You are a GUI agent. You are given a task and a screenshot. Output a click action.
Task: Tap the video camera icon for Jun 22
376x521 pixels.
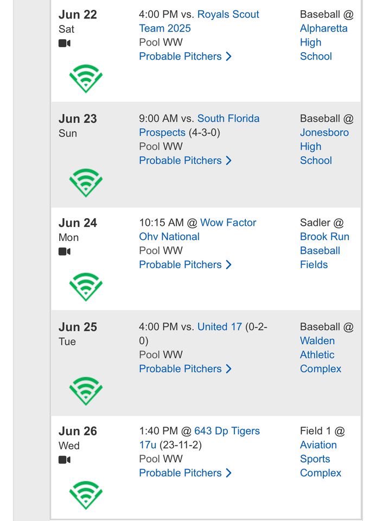[65, 43]
